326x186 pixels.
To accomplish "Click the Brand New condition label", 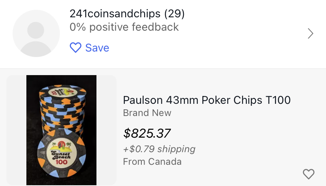I will point(147,113).
